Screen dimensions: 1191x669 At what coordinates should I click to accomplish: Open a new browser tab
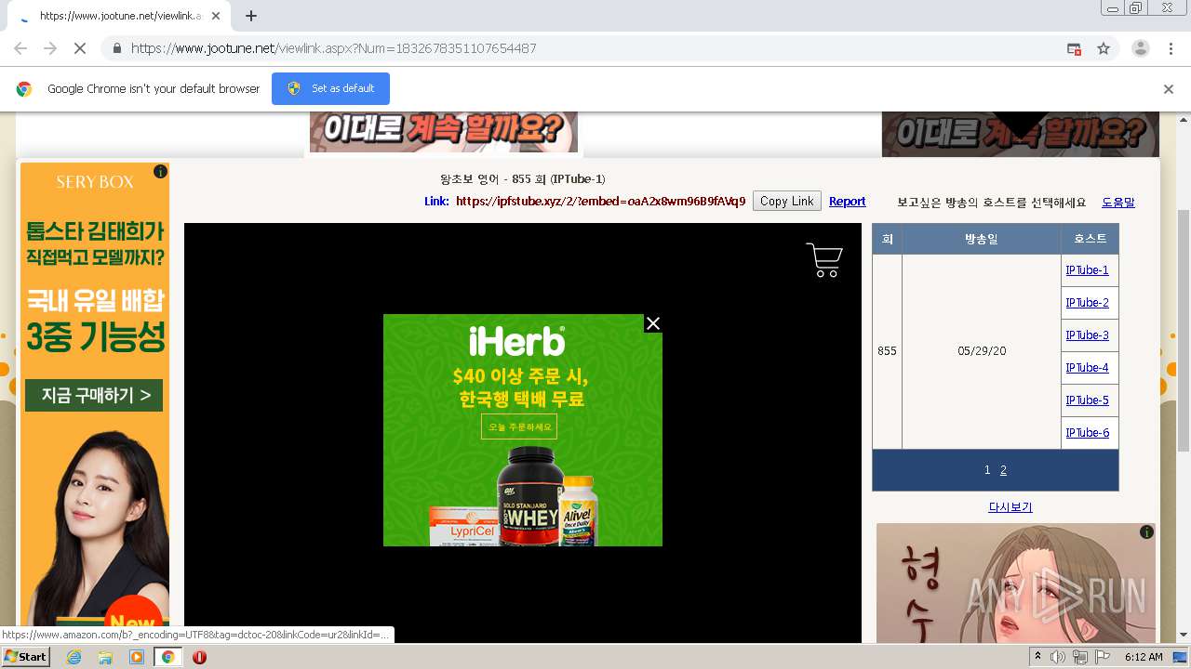251,16
